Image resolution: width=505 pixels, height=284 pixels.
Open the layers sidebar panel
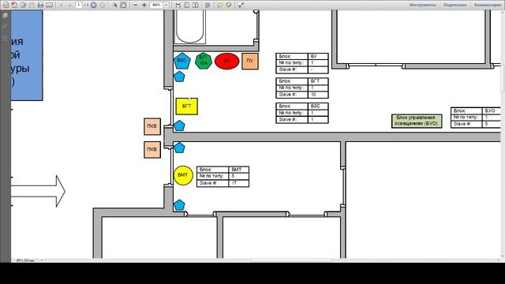pos(6,39)
